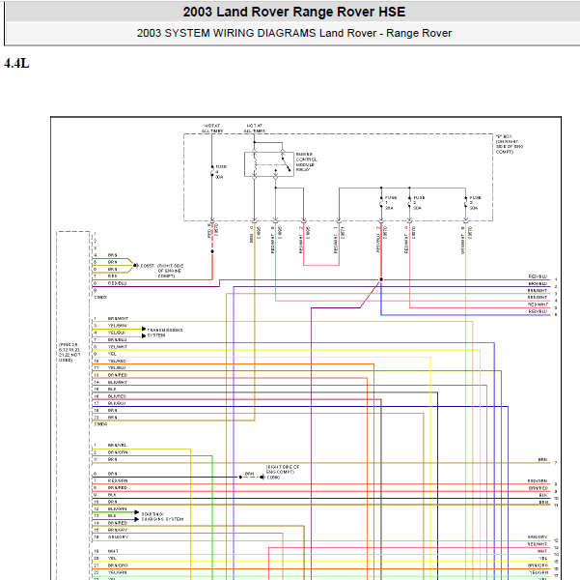Click the "2003 SYSTEM WIRING DIAGRAMS" subtitle line

294,33
